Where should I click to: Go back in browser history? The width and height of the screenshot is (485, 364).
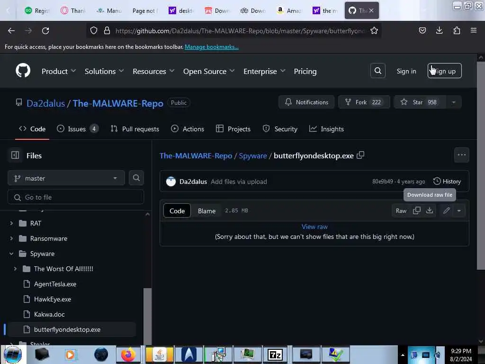(11, 31)
